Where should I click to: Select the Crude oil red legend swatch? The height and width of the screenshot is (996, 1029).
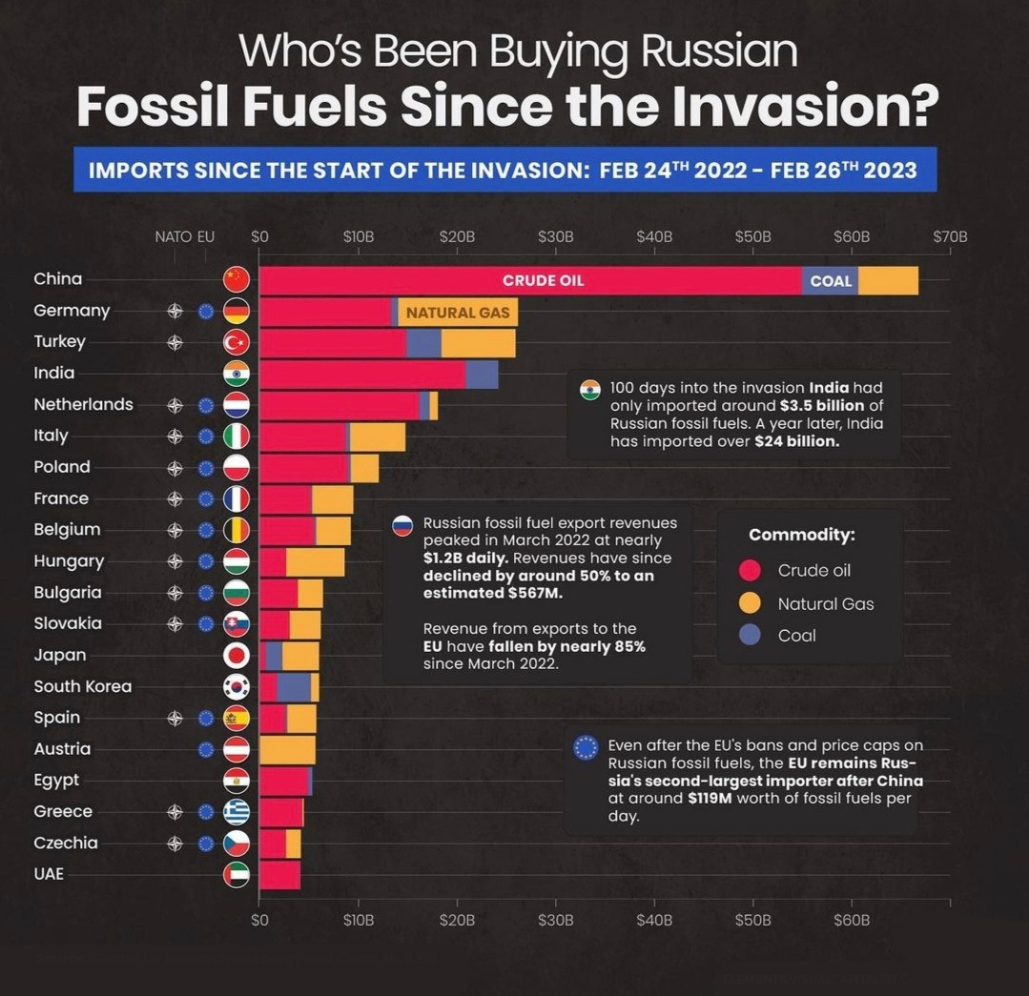pyautogui.click(x=751, y=571)
